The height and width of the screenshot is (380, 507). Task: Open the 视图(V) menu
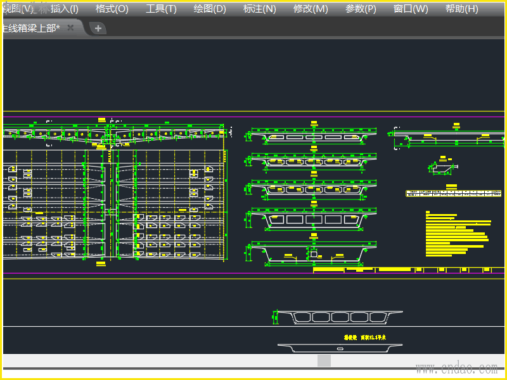18,9
